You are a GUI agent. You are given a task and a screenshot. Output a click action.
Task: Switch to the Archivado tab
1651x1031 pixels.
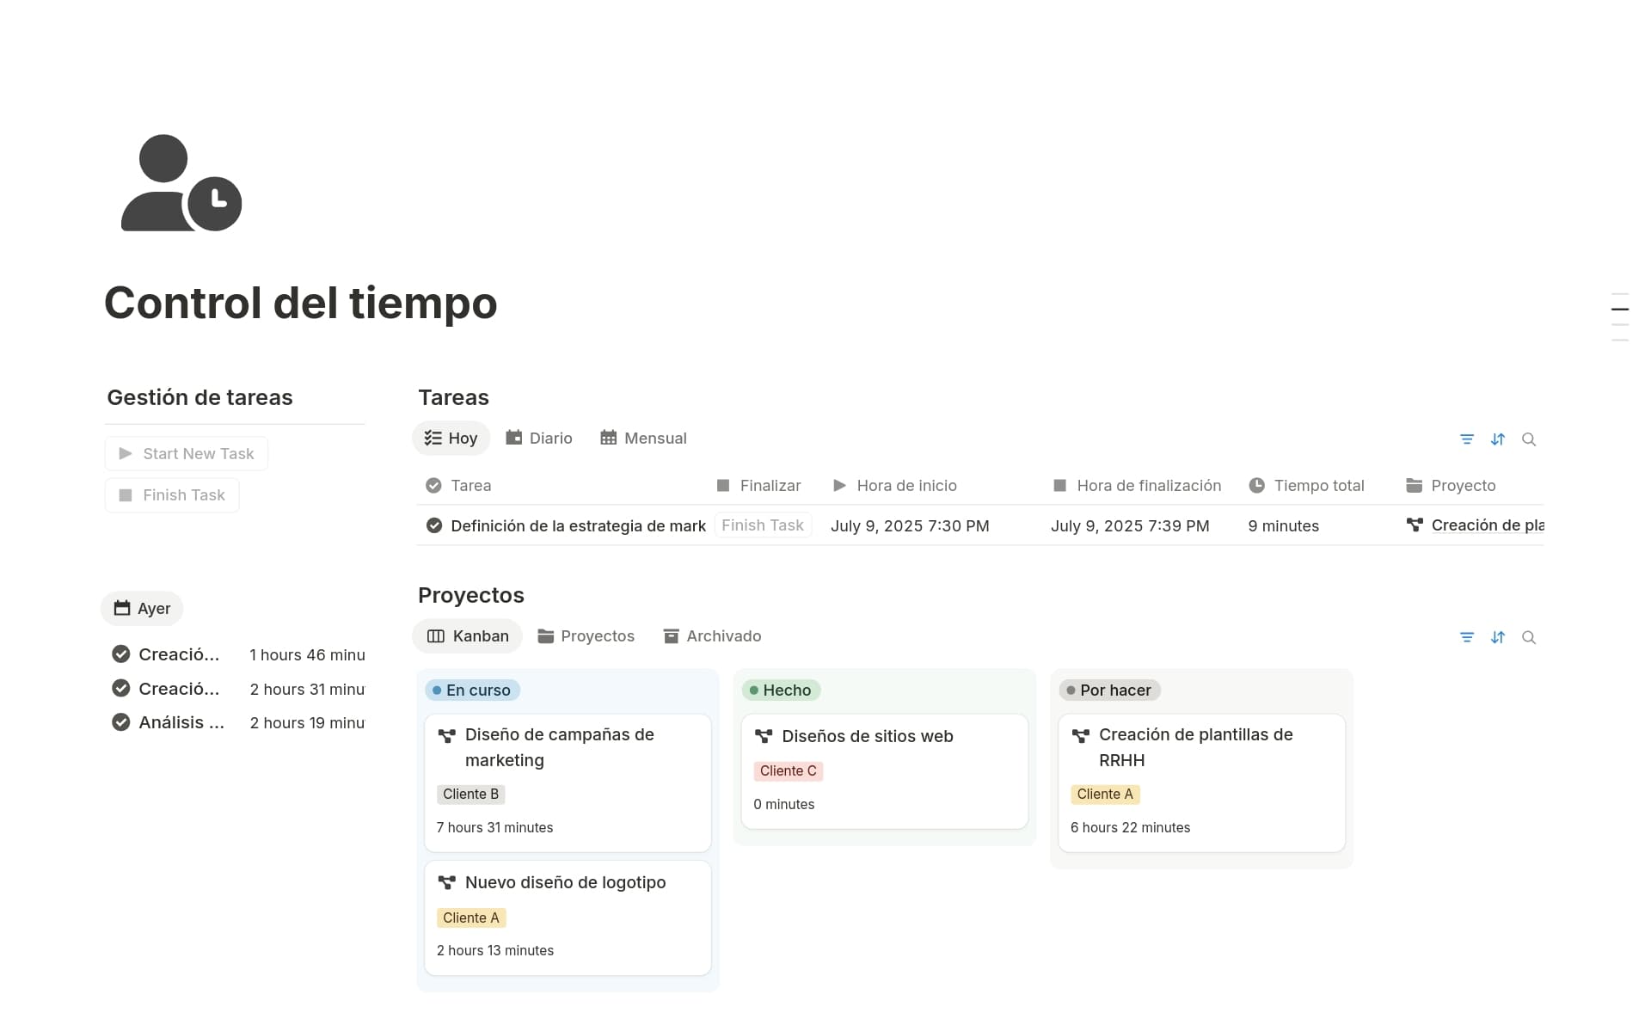pos(712,636)
